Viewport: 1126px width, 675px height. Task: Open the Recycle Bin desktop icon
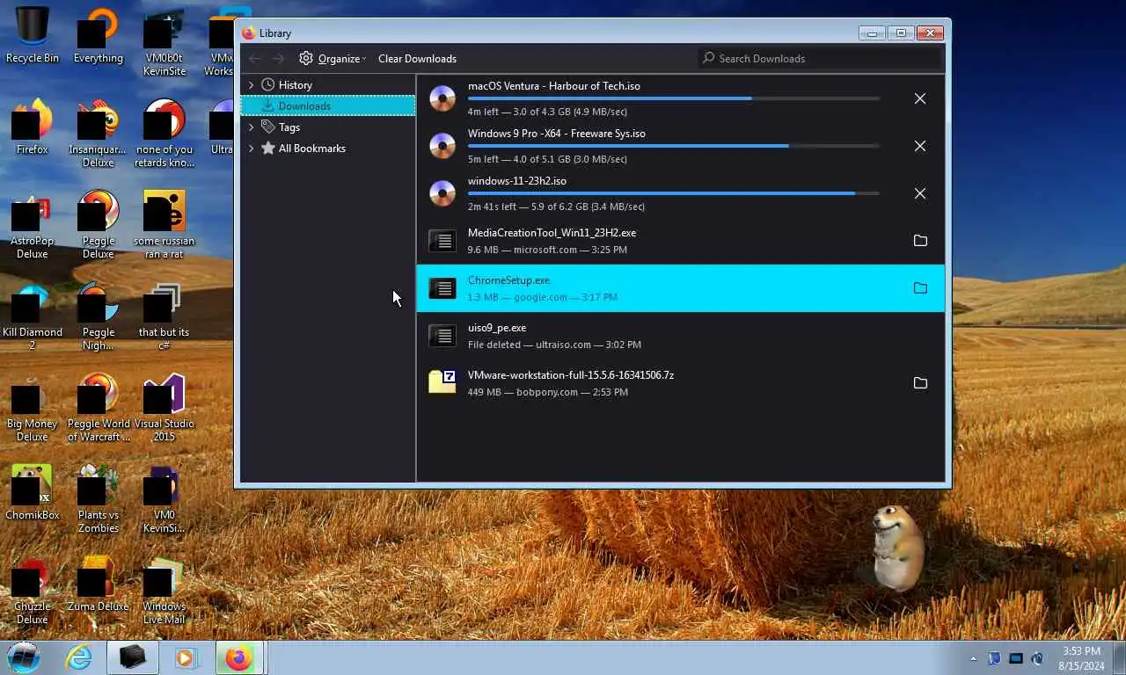pos(33,35)
